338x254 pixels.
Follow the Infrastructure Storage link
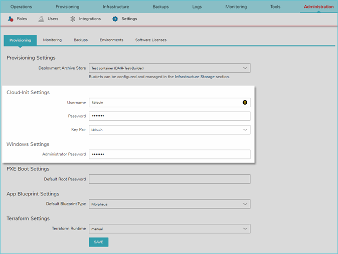point(195,77)
